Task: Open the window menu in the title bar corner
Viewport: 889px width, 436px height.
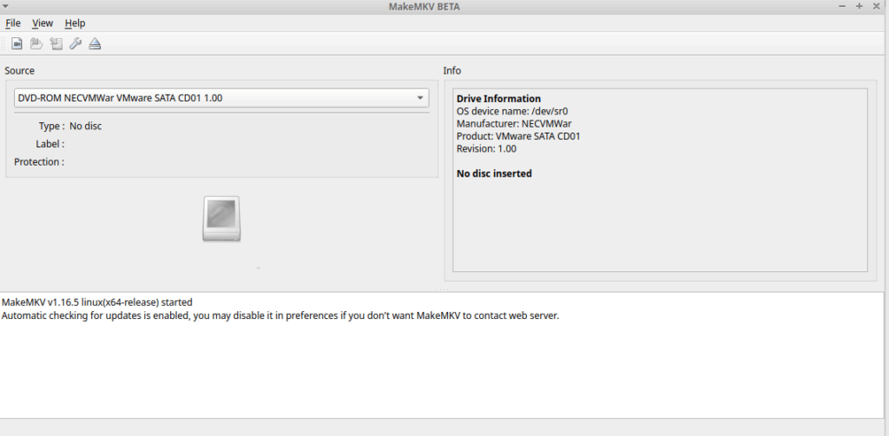Action: click(5, 6)
